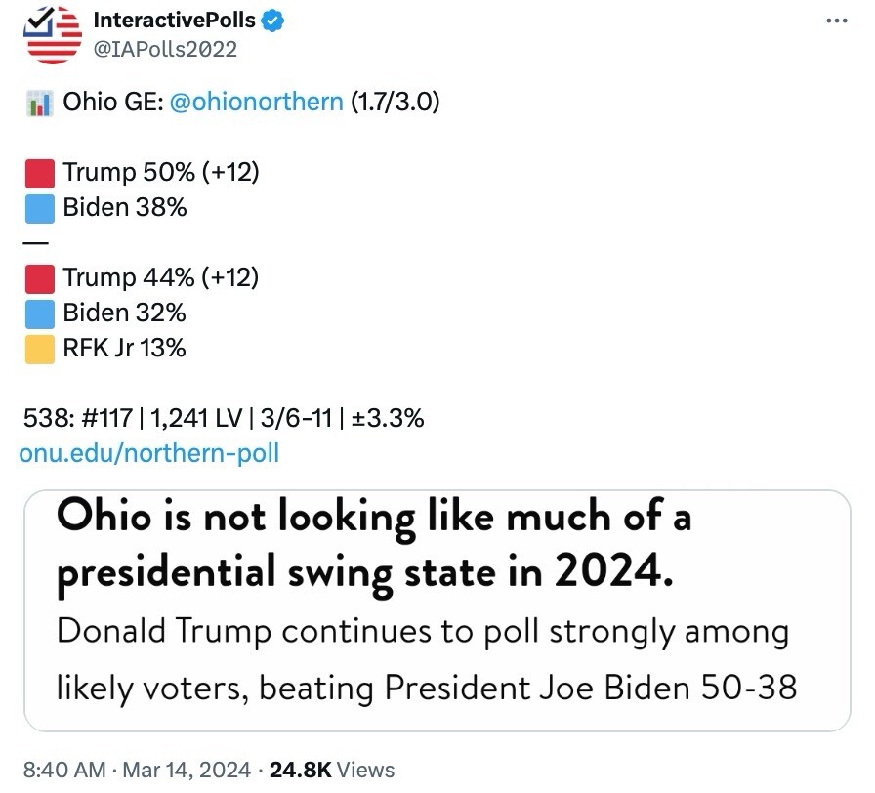Open the three-dot more options menu
The width and height of the screenshot is (875, 793).
(837, 21)
